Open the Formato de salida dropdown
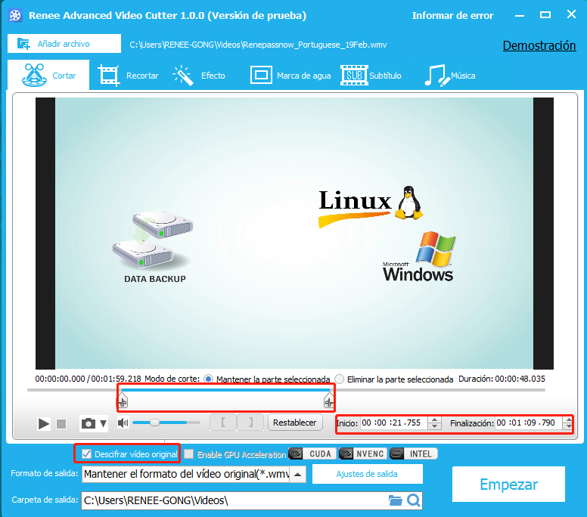The image size is (587, 517). coord(298,475)
